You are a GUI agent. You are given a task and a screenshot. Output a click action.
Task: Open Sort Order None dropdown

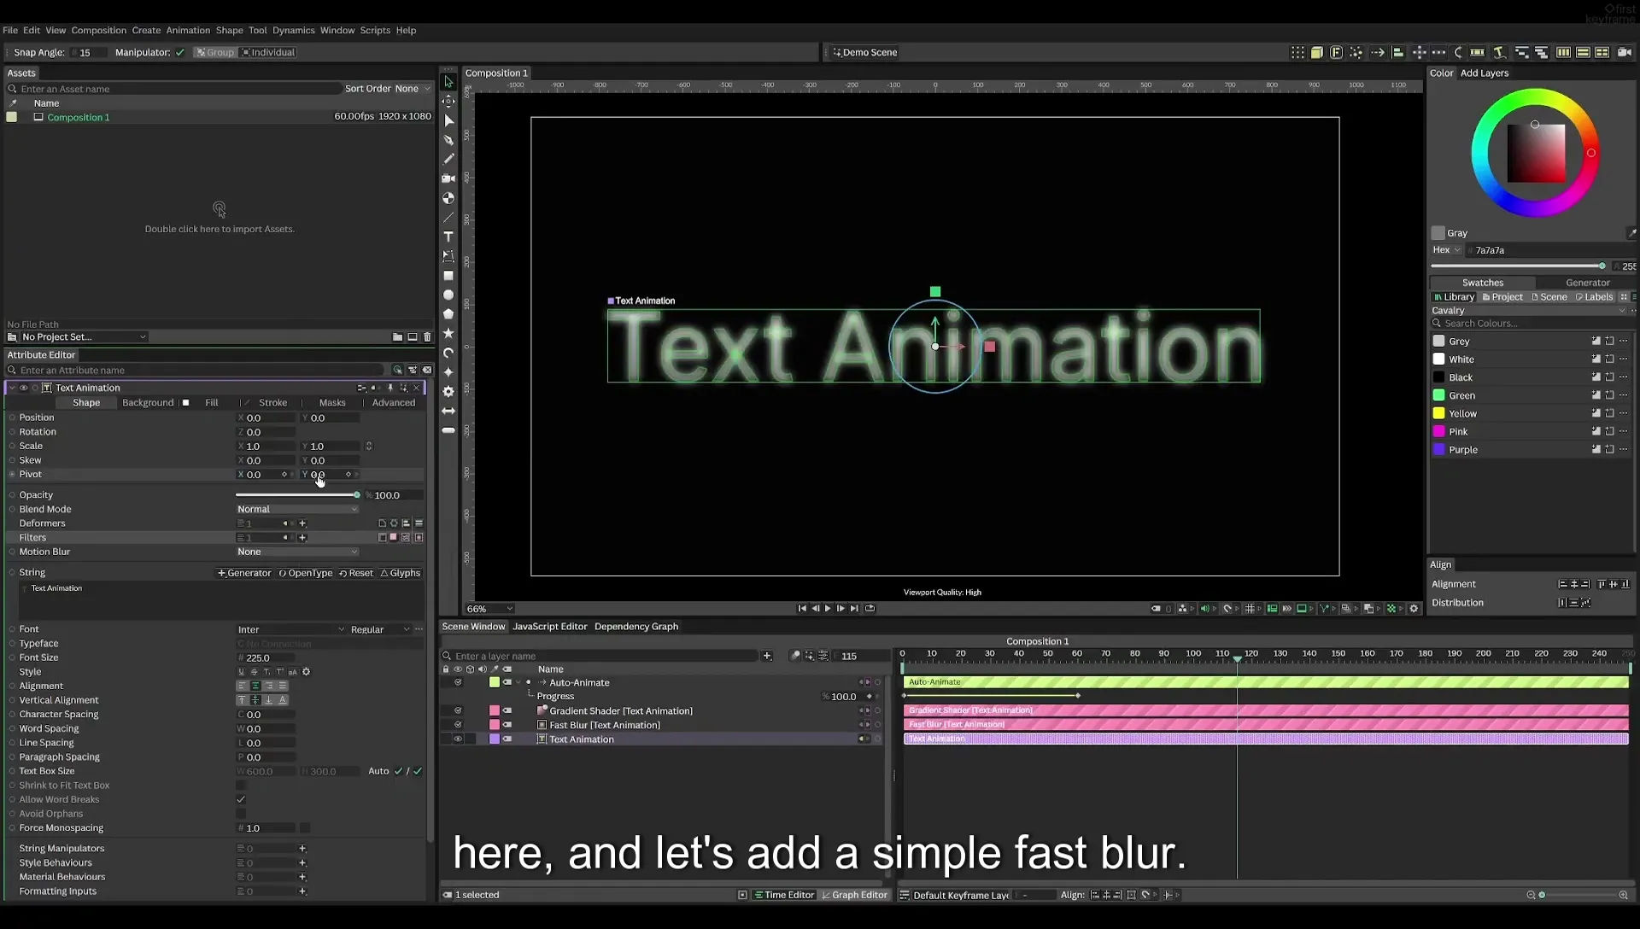pyautogui.click(x=388, y=89)
